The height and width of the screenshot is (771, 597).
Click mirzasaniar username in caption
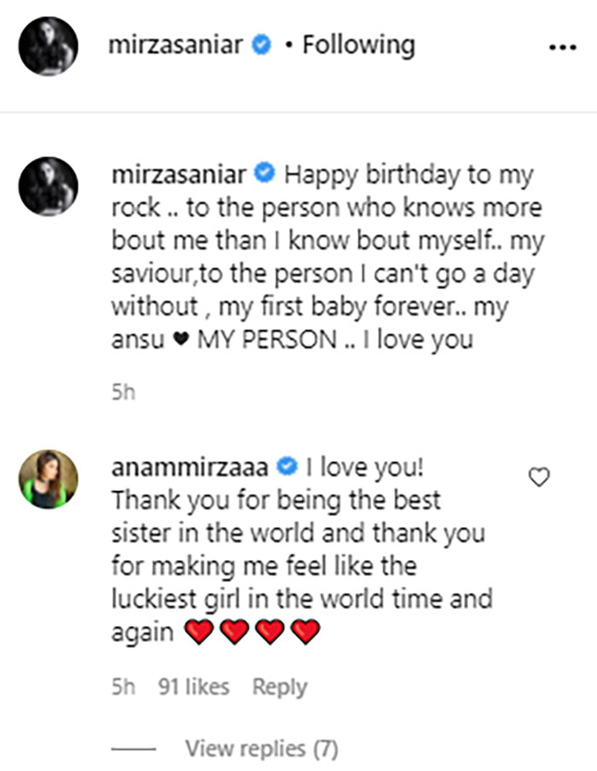(179, 175)
